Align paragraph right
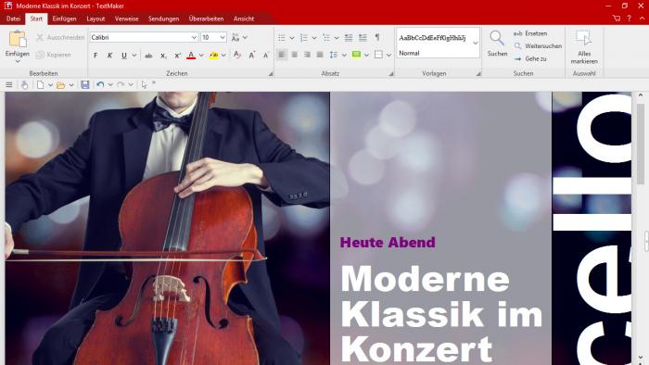This screenshot has width=649, height=365. click(307, 55)
